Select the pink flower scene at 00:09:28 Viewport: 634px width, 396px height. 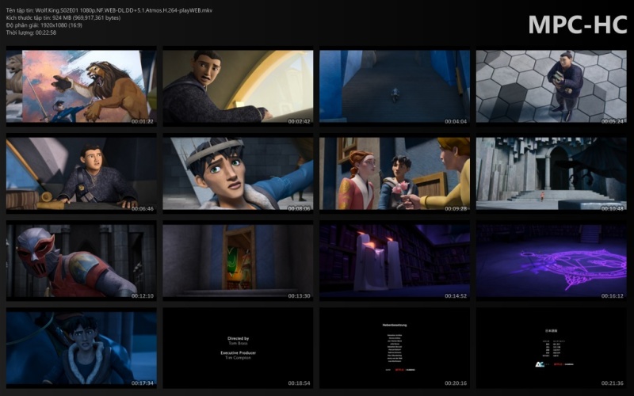pyautogui.click(x=395, y=173)
